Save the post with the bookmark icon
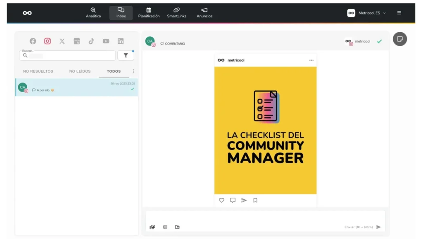The width and height of the screenshot is (423, 239). tap(255, 200)
